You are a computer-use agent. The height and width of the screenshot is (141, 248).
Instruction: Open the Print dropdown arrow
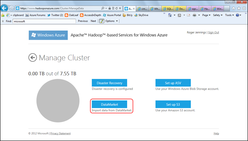point(199,15)
